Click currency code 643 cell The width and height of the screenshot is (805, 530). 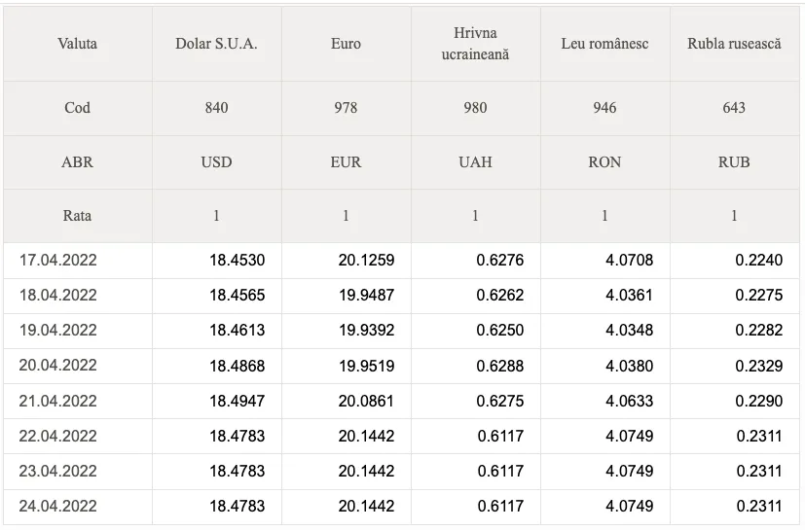[x=734, y=108]
